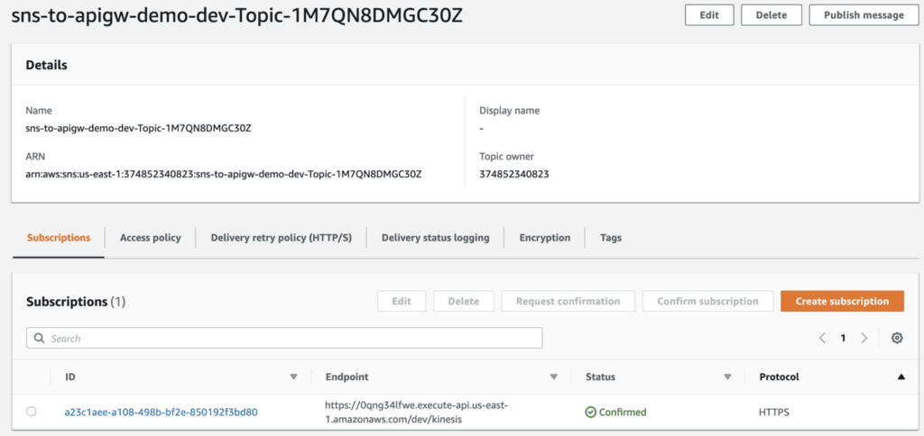The image size is (924, 436).
Task: Go to next subscriptions page arrow
Action: (864, 338)
